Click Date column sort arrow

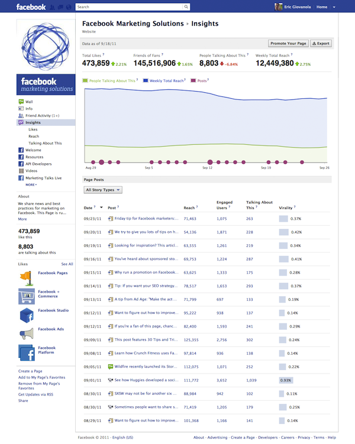click(101, 208)
